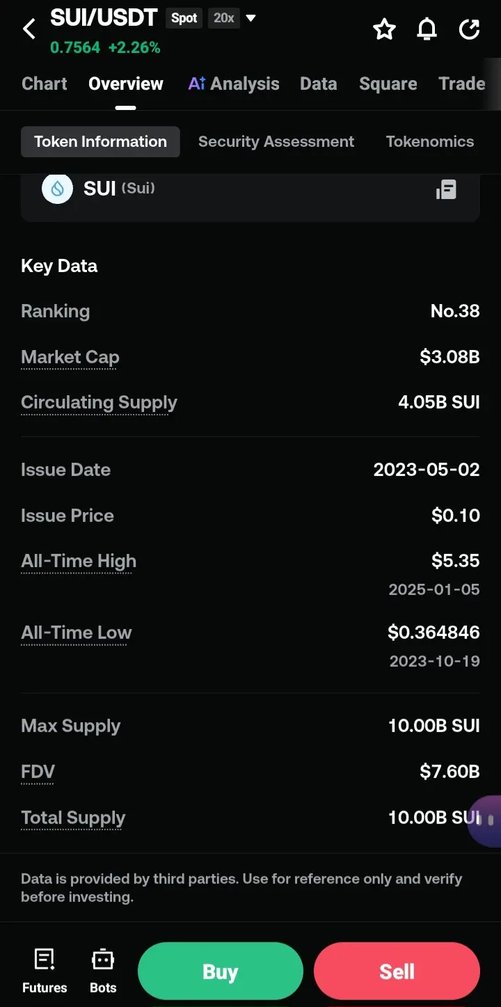Tap the SUI water drop logo
This screenshot has height=1007, width=501.
pyautogui.click(x=58, y=189)
